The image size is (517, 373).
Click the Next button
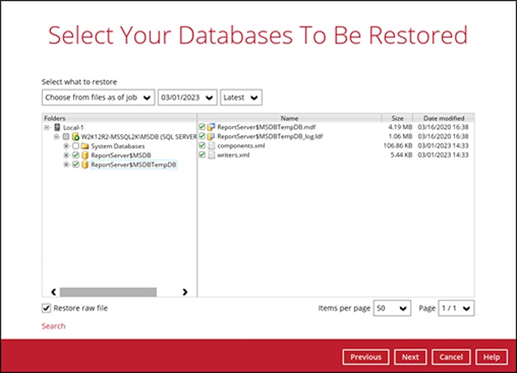pos(410,357)
